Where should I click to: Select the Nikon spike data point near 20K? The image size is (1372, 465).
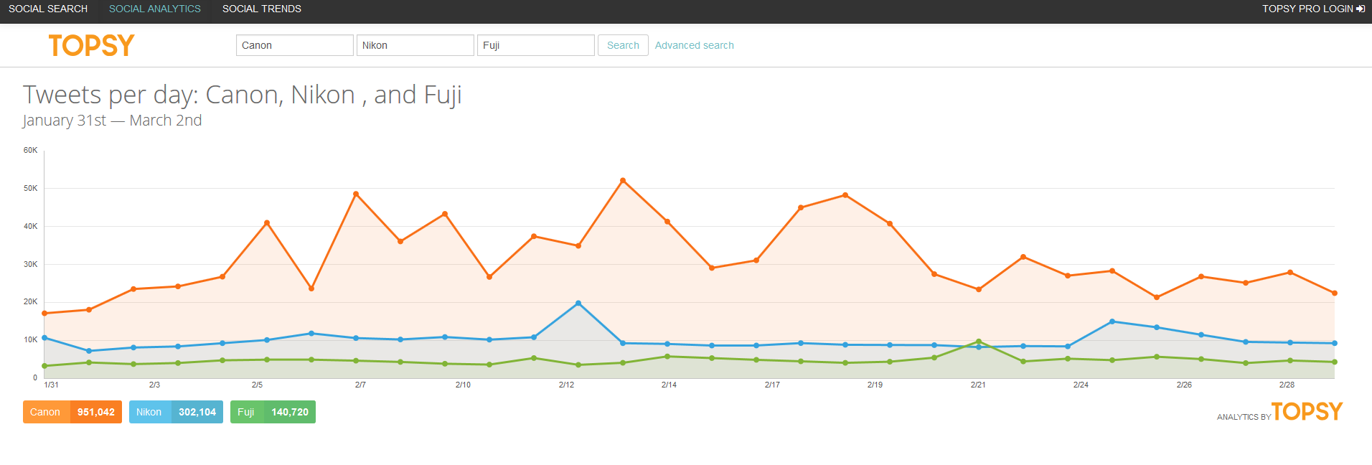pyautogui.click(x=578, y=304)
